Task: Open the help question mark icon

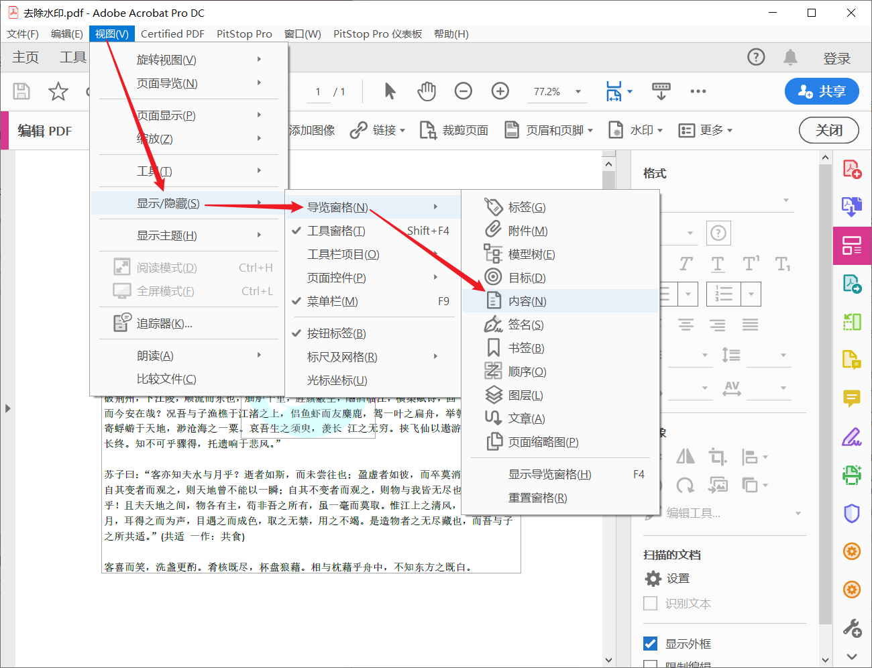Action: click(x=756, y=58)
